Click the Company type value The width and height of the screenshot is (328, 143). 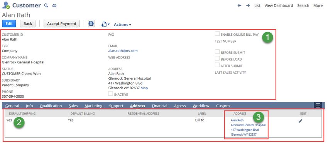pos(10,51)
